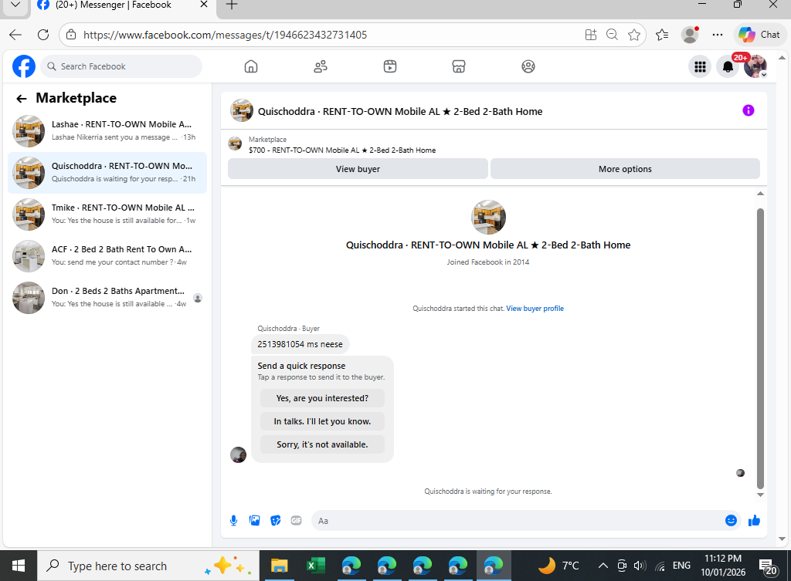Viewport: 791px width, 581px height.
Task: Click the listing thumbnail in the chat header
Action: pyautogui.click(x=242, y=110)
